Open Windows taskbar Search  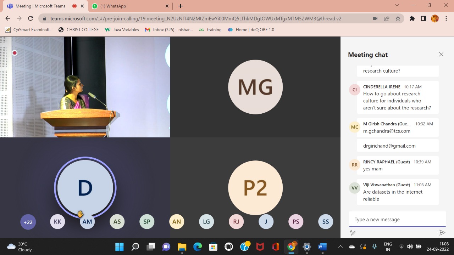[x=135, y=246]
